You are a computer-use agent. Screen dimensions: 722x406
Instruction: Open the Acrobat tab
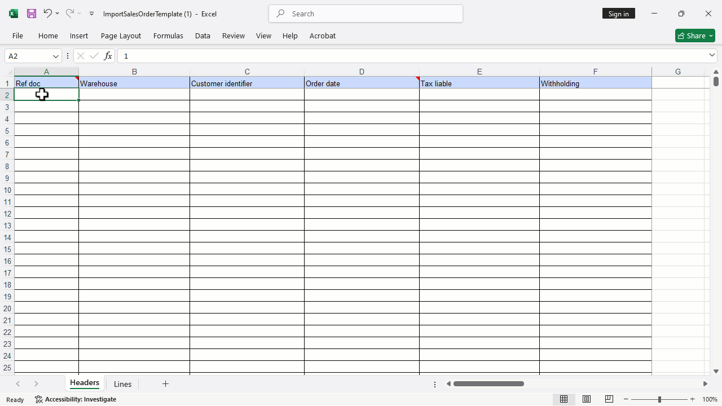323,36
